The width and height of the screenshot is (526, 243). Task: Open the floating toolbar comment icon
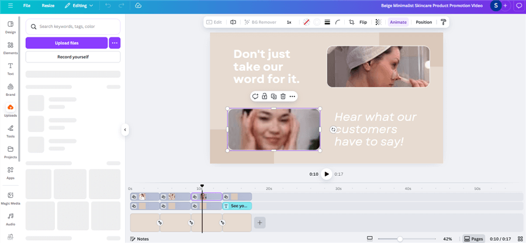[x=255, y=96]
